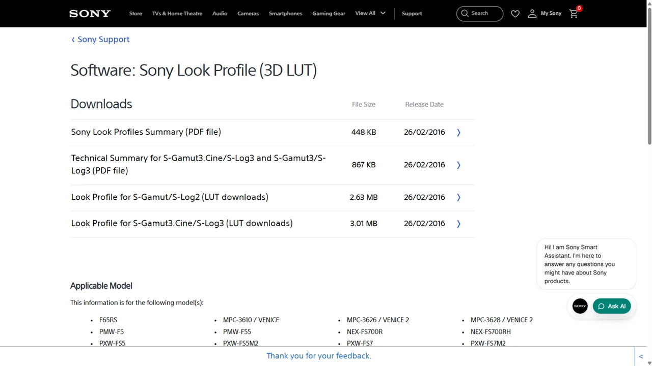The height and width of the screenshot is (366, 652).
Task: Expand the View All dropdown menu
Action: coord(370,13)
